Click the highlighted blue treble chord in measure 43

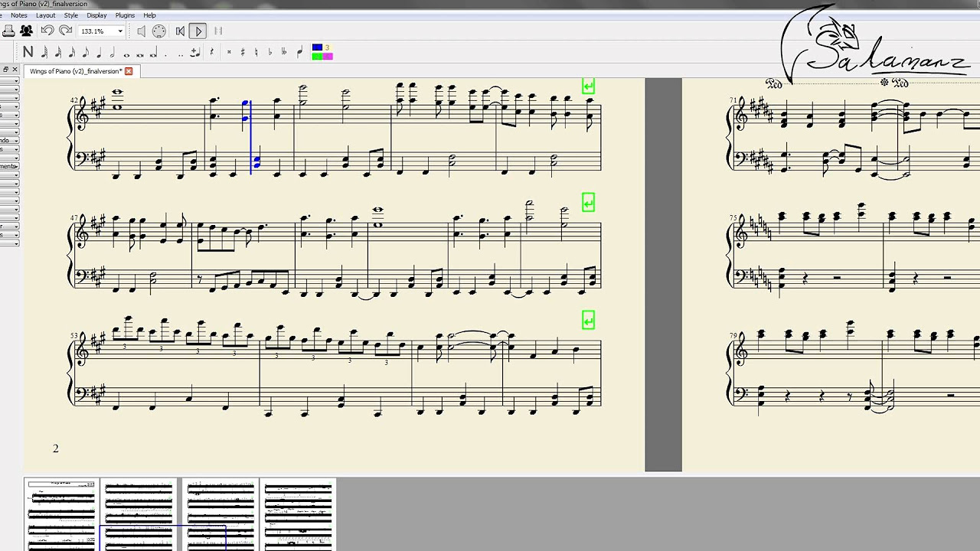tap(246, 112)
